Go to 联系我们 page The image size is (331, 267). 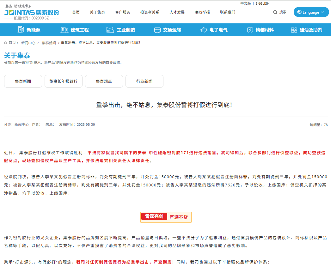(x=228, y=12)
